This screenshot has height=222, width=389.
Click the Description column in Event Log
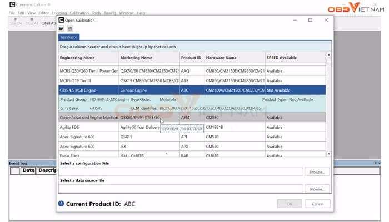[47, 170]
